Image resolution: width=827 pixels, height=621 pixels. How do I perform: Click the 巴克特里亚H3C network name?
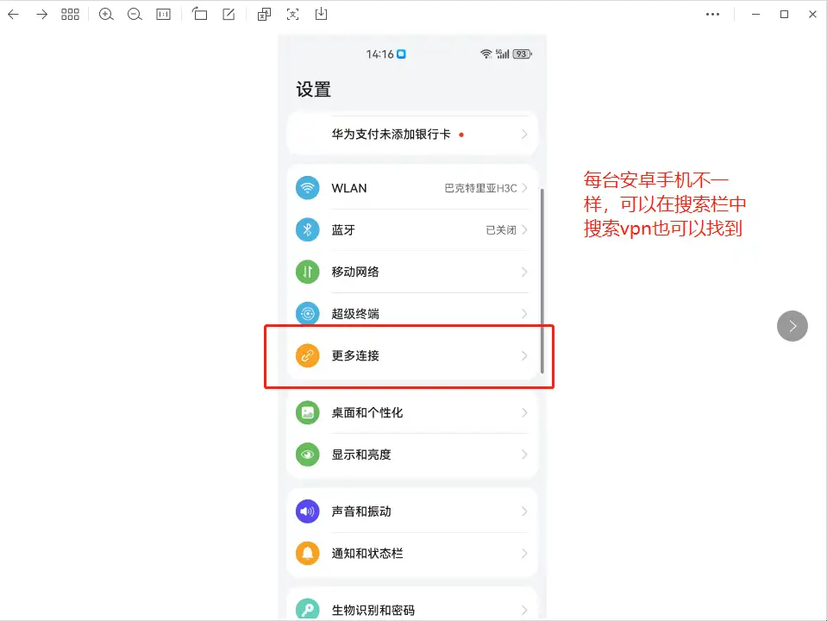pyautogui.click(x=480, y=188)
